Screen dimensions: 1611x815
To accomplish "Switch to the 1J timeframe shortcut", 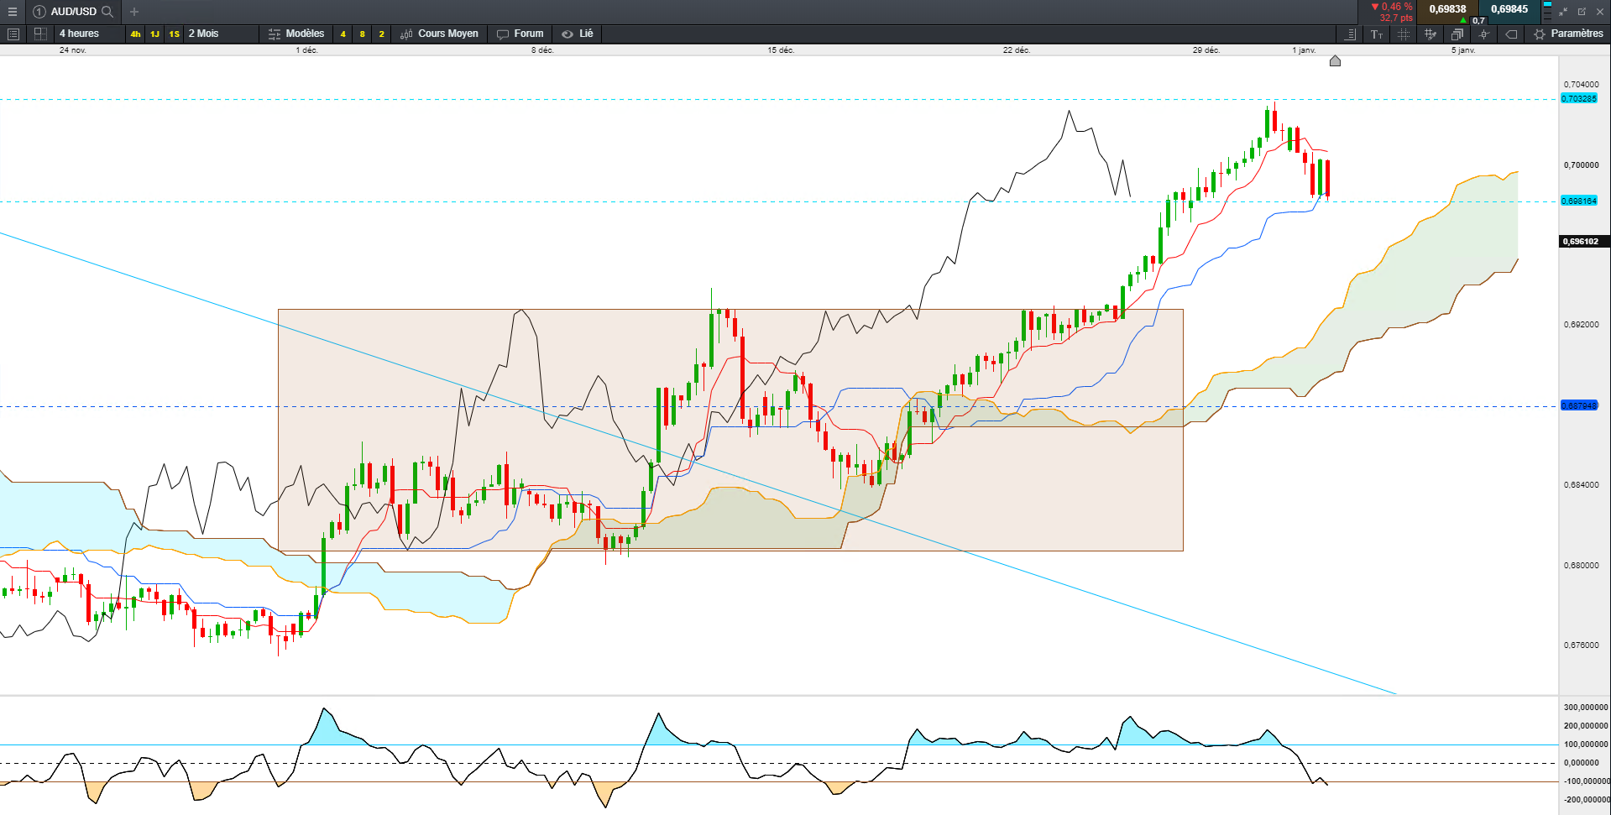I will click(155, 34).
